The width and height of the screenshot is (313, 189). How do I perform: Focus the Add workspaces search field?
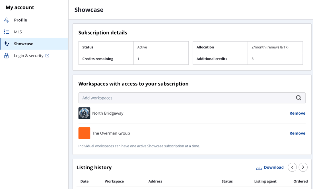click(x=185, y=98)
